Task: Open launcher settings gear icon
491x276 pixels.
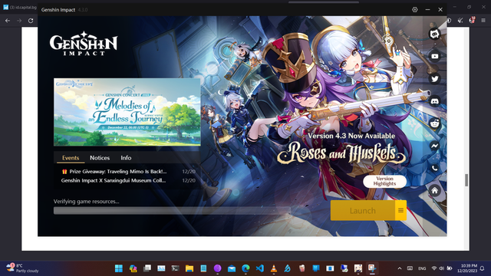Action: (x=414, y=10)
